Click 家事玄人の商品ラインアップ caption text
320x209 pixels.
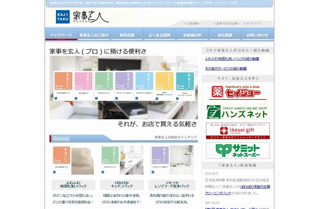click(x=176, y=137)
